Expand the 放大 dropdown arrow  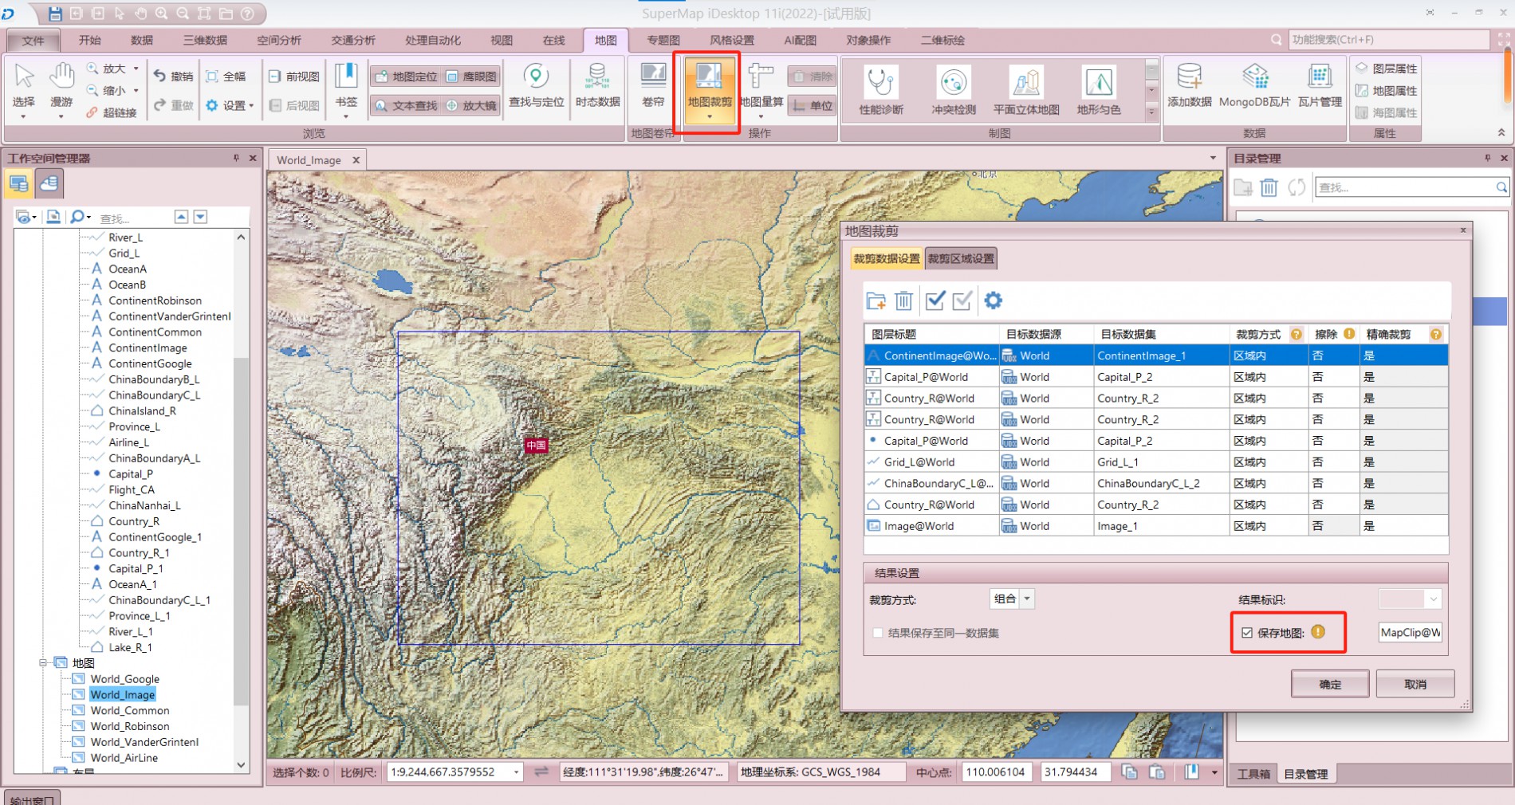pyautogui.click(x=136, y=69)
